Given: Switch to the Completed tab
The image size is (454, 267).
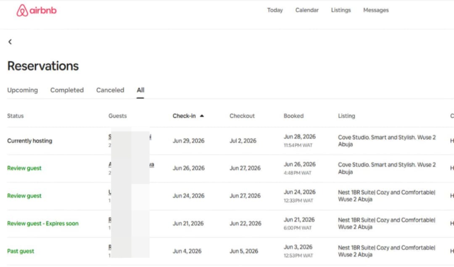Looking at the screenshot, I should [x=67, y=90].
